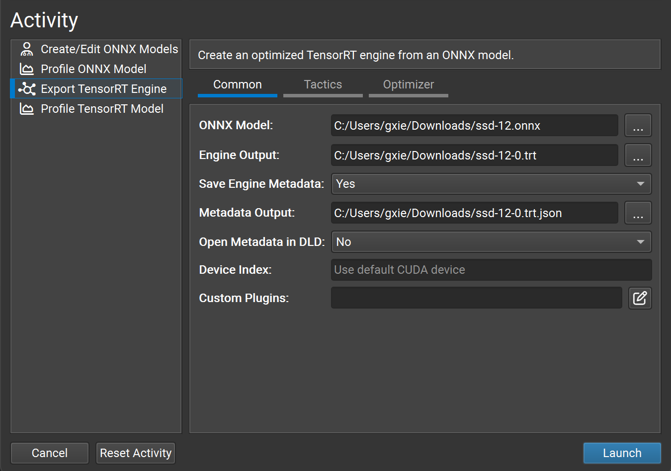
Task: Click the Custom Plugins text field
Action: pos(476,298)
